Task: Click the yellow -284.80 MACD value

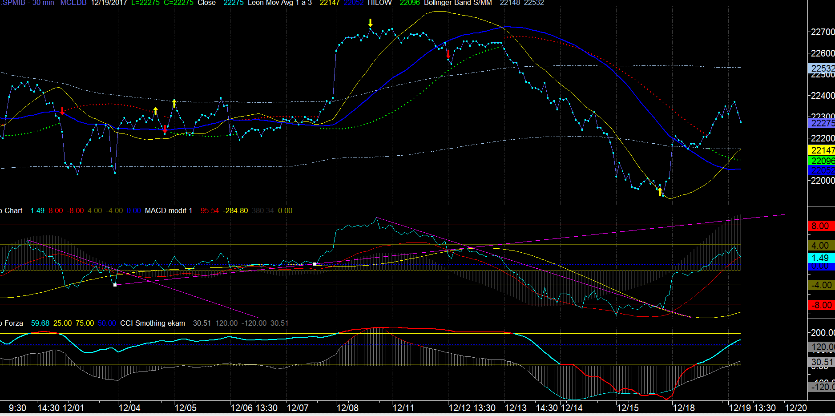Action: click(x=235, y=210)
